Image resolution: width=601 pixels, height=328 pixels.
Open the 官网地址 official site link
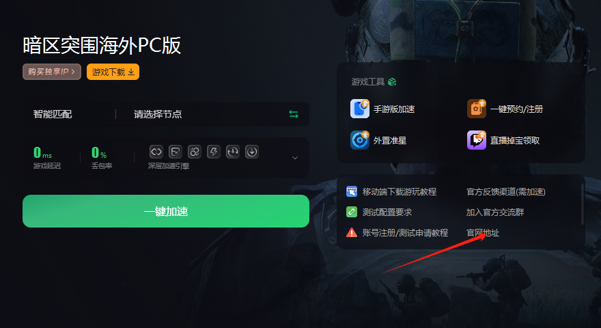point(483,233)
